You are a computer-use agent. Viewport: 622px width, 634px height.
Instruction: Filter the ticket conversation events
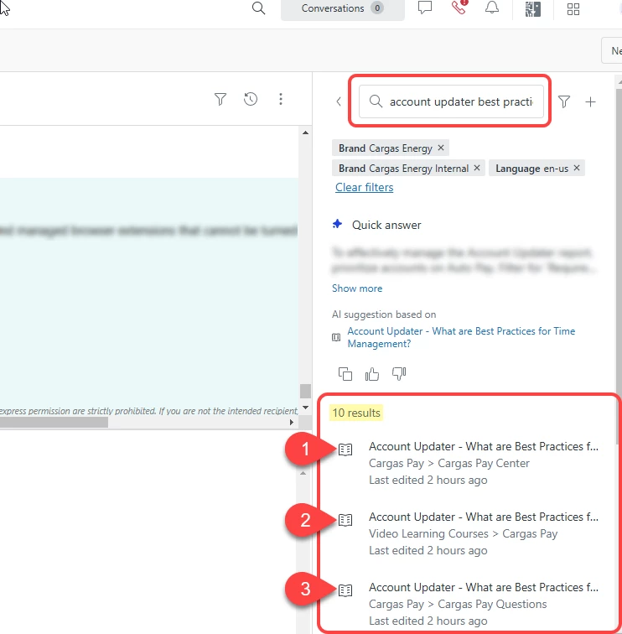220,99
